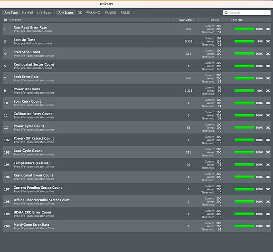Select the Raw Read Error Rate row
This screenshot has height=252, width=273.
(137, 29)
